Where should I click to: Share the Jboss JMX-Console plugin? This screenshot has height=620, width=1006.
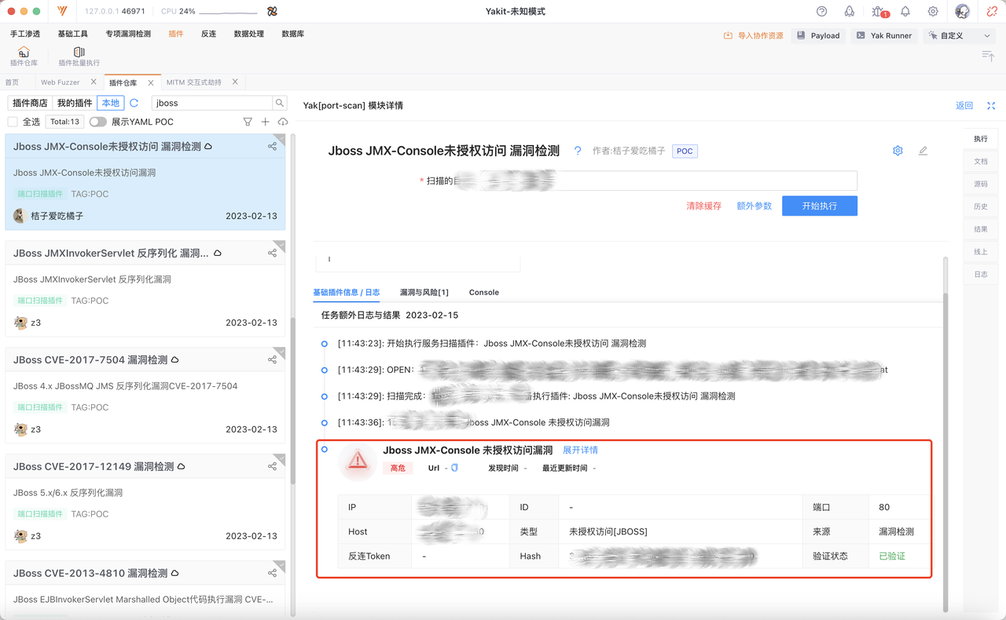tap(272, 146)
